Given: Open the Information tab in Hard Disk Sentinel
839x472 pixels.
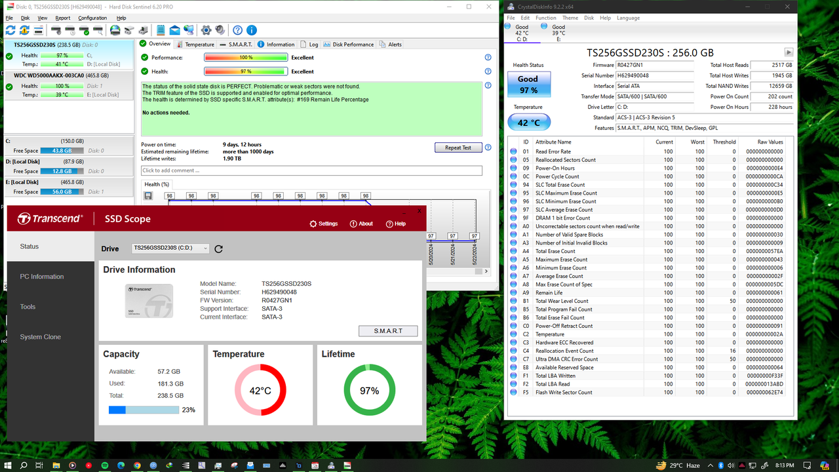Looking at the screenshot, I should click(276, 44).
